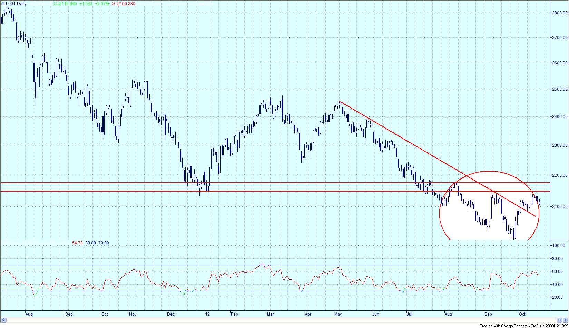Image resolution: width=569 pixels, height=328 pixels.
Task: Click the 80.00 RSI axis label
Action: click(558, 259)
